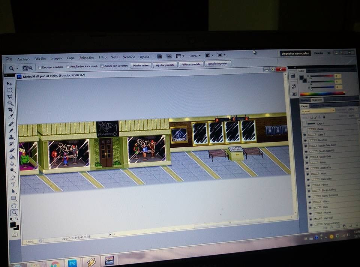Select the Healing Brush tool

(x=11, y=124)
